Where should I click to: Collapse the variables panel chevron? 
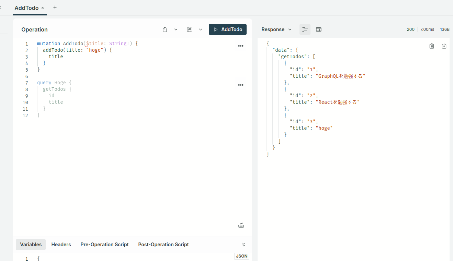tap(244, 245)
